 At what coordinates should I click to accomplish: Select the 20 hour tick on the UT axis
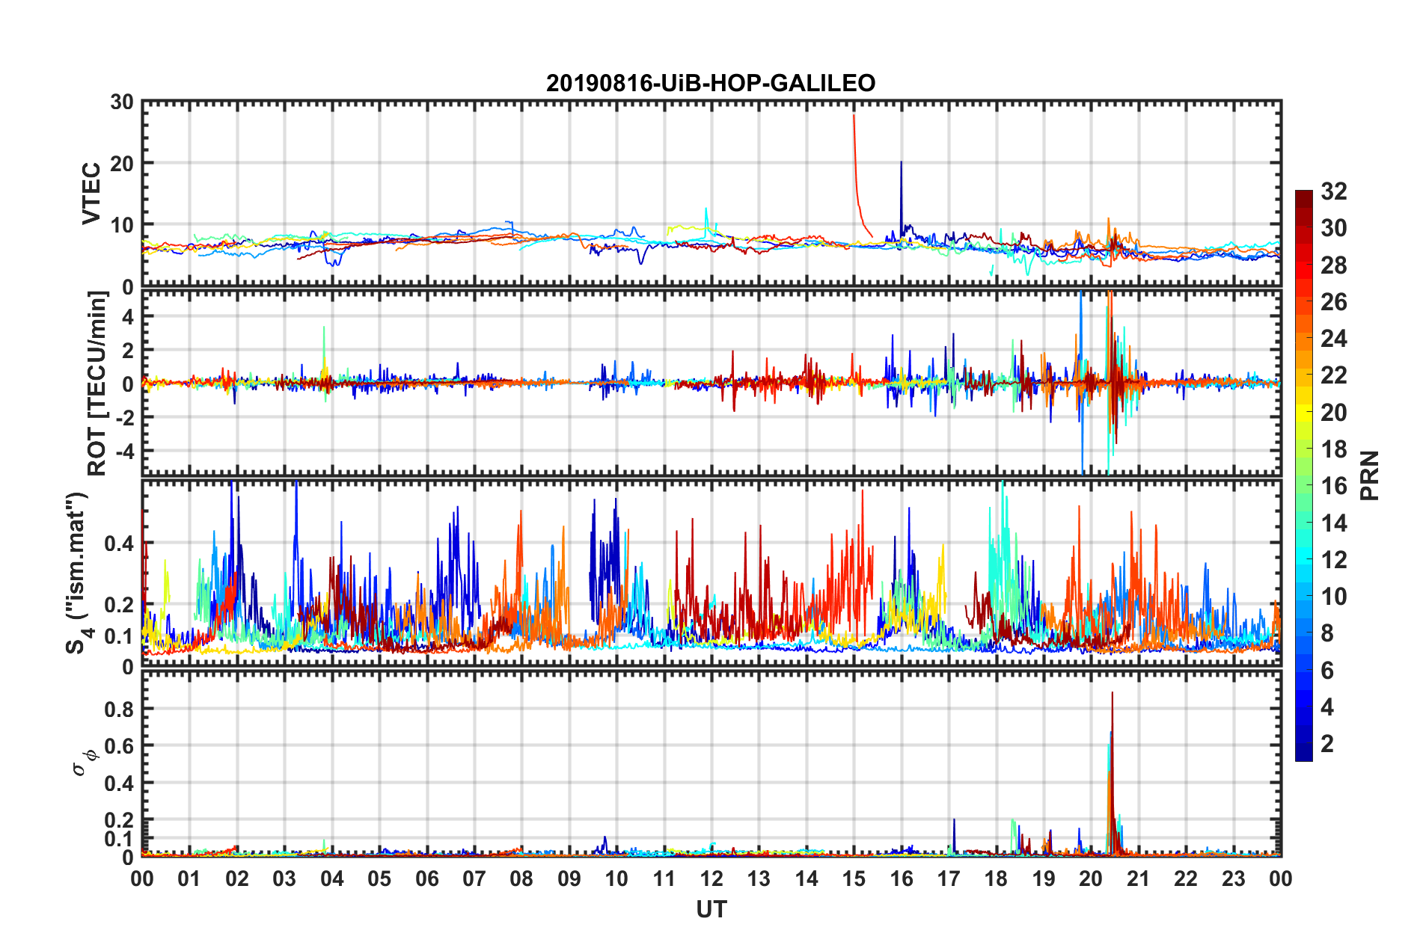[x=1091, y=878]
